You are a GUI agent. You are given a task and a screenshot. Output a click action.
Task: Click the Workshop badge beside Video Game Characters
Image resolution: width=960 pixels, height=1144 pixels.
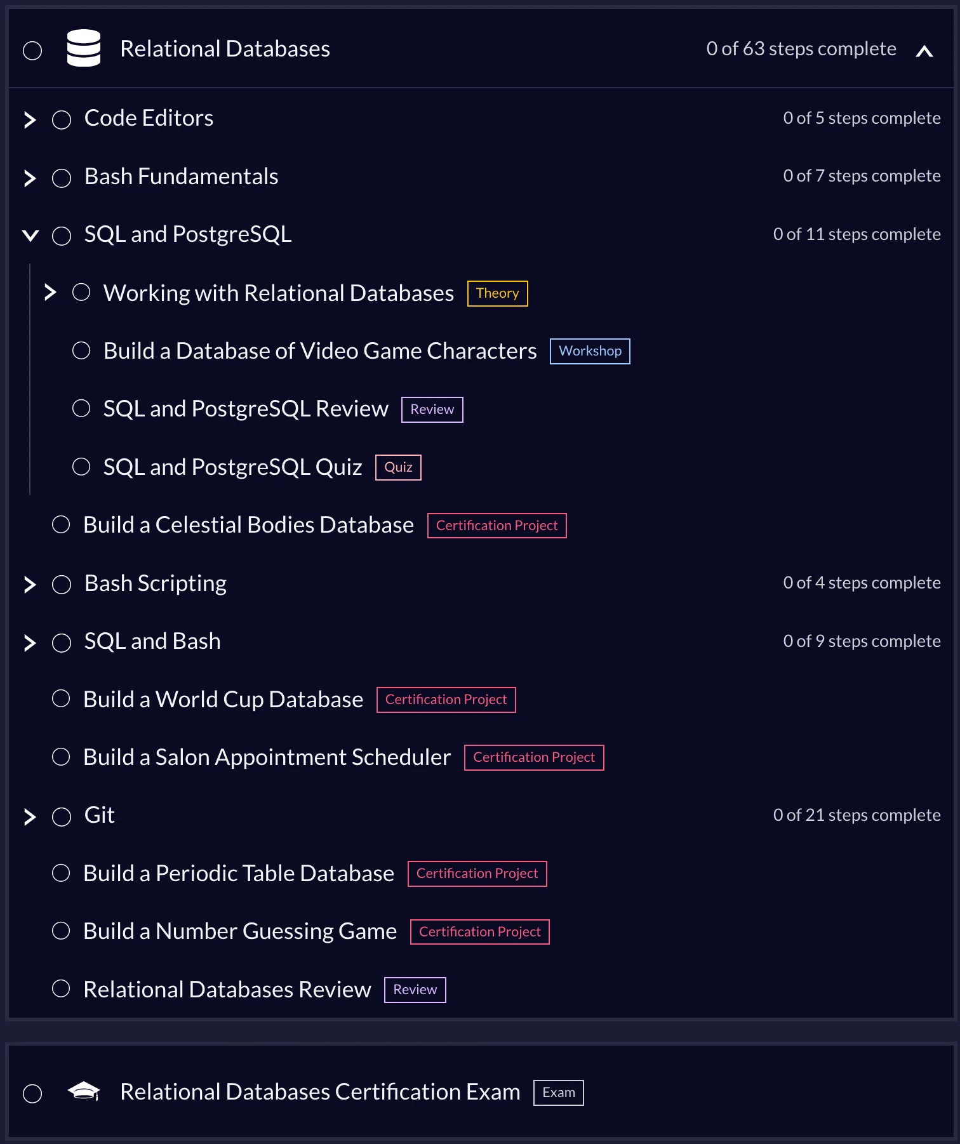[x=589, y=351]
